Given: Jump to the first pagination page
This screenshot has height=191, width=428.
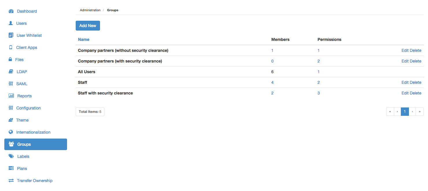Looking at the screenshot, I should click(x=390, y=112).
